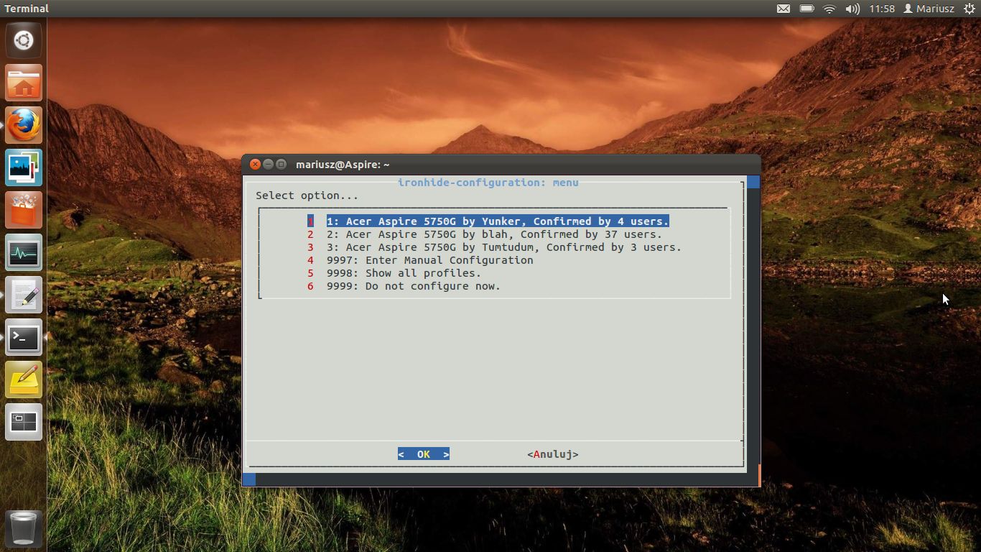
Task: Open the Workspace Switcher icon
Action: coord(24,422)
